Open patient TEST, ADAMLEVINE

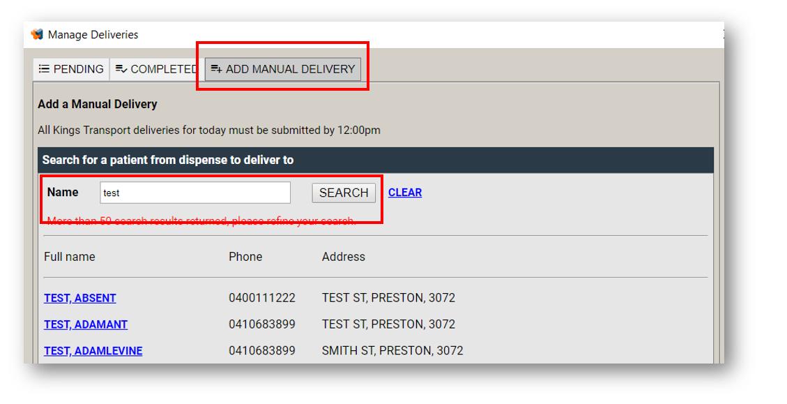93,351
